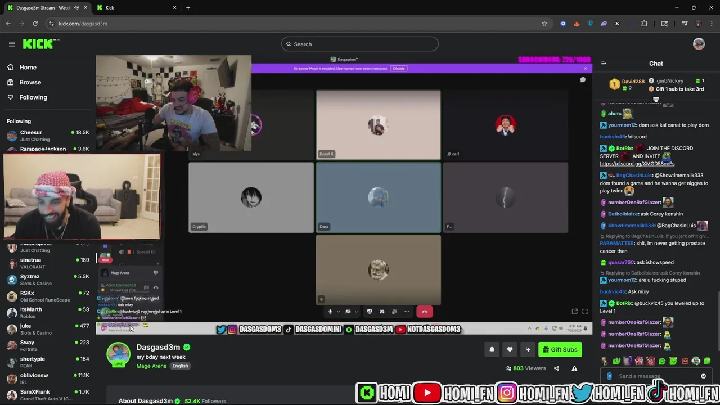The height and width of the screenshot is (405, 720).
Task: Click the blue chat identity badge icon
Action: 609,376
